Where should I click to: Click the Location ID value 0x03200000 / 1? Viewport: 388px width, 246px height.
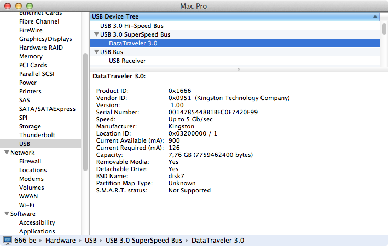(193, 133)
